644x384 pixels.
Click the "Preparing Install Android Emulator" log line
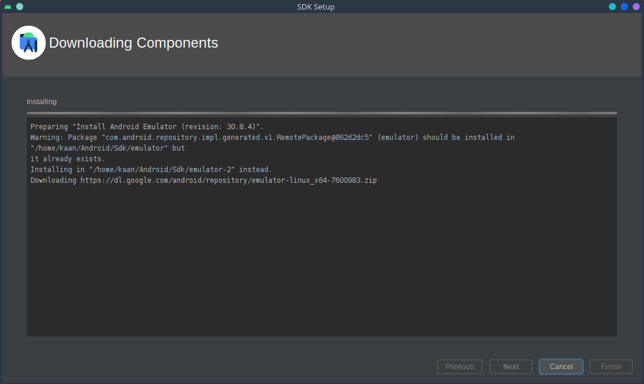(147, 127)
